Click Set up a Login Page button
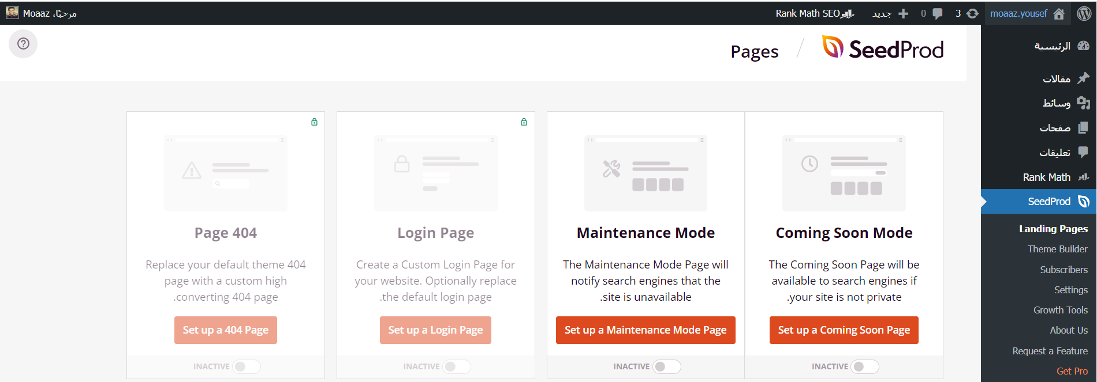1097x382 pixels. pyautogui.click(x=435, y=330)
